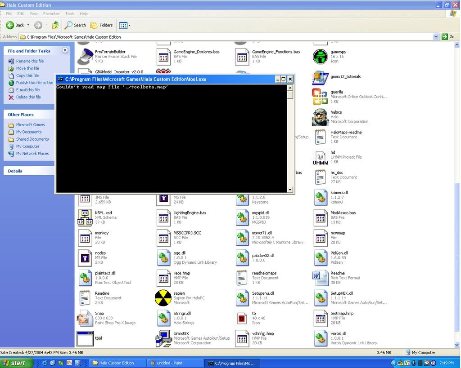461x368 pixels.
Task: Select the tb red icon file
Action: pos(242,318)
